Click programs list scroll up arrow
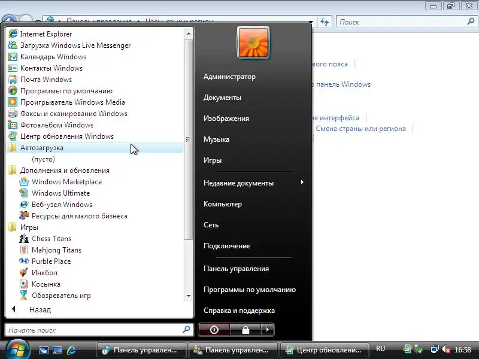 (x=189, y=34)
